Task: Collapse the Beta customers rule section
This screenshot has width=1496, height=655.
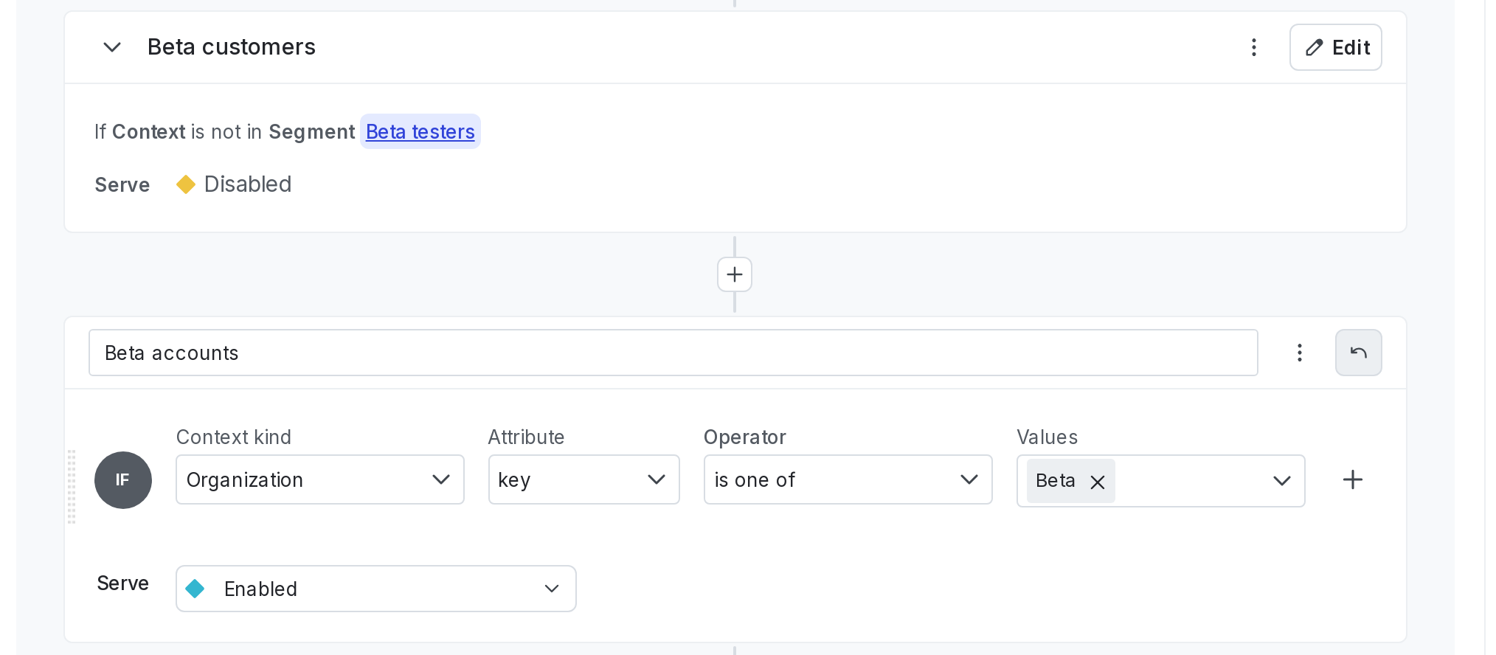Action: pos(112,47)
